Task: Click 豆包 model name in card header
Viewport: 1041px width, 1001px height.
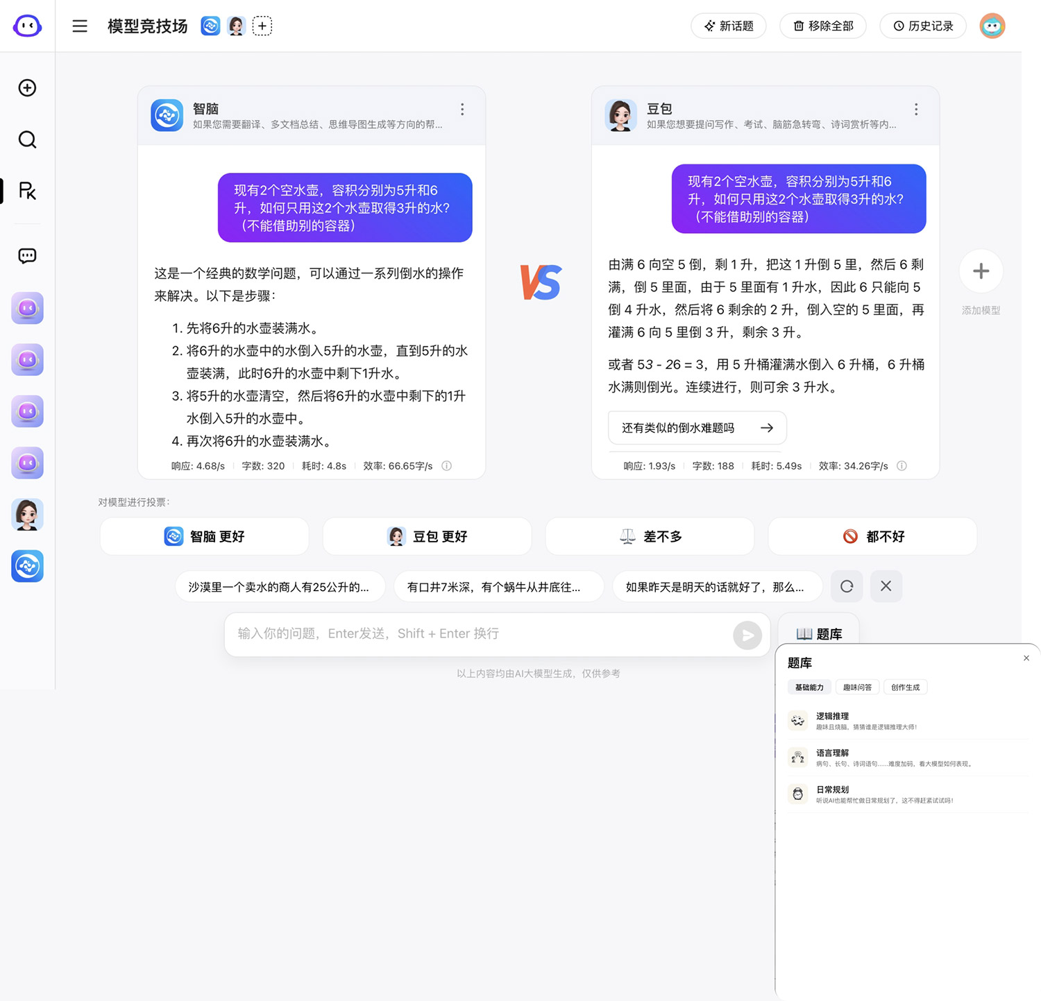Action: [659, 109]
